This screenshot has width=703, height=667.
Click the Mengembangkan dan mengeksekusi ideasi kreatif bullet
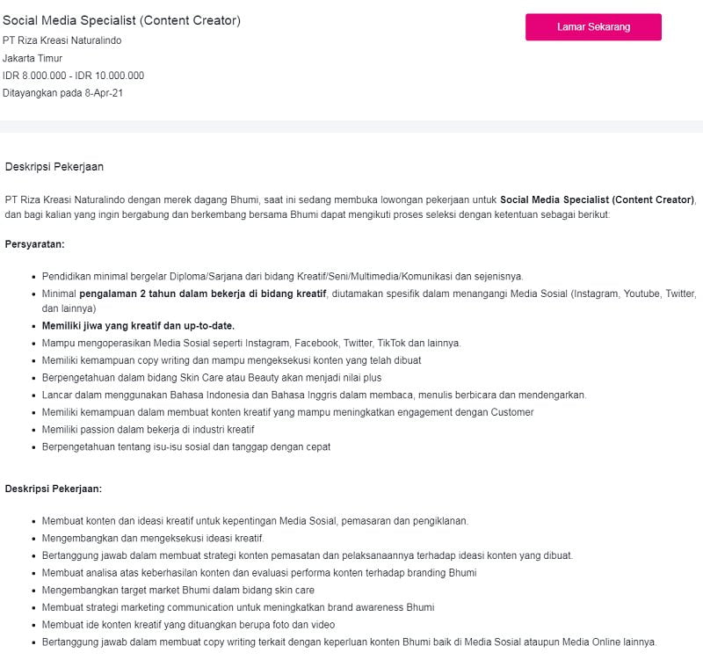coord(153,538)
